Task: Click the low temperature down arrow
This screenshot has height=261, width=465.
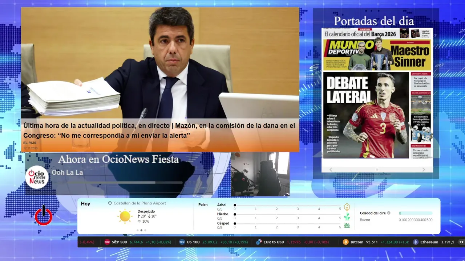Action: pos(149,216)
